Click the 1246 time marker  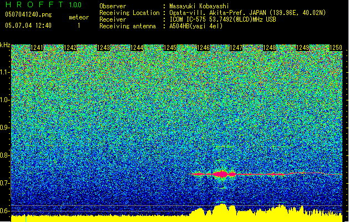click(x=203, y=48)
